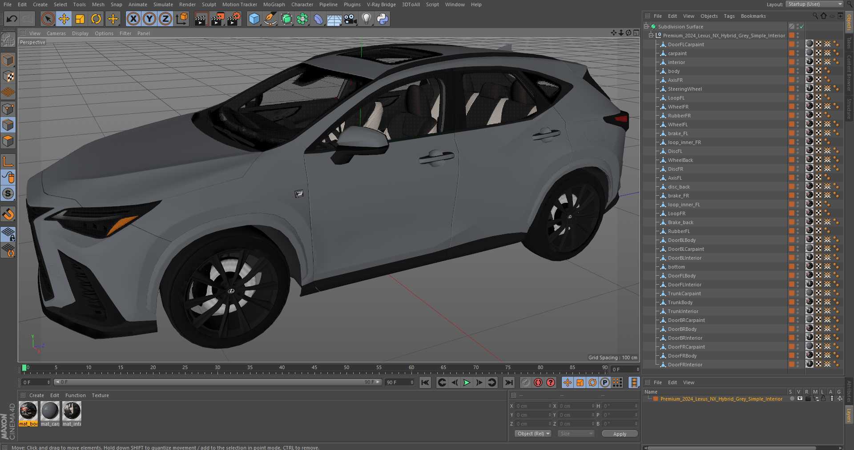Click the Subdivision Surface generator icon

(x=286, y=19)
